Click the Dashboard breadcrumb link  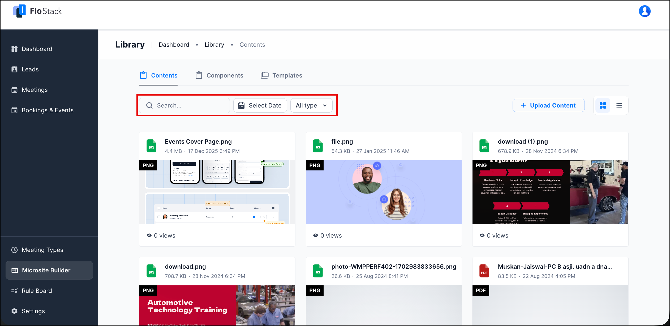click(174, 45)
